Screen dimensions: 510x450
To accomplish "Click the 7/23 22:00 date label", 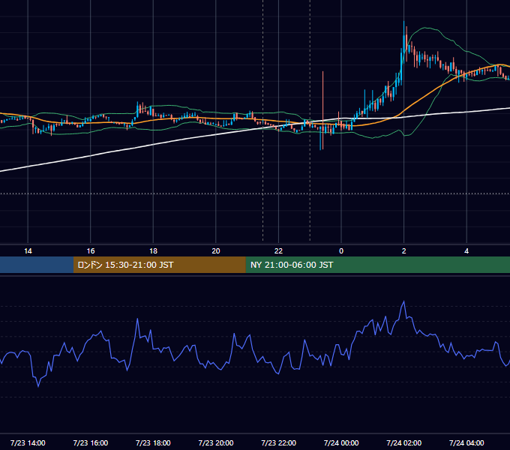I will (279, 442).
